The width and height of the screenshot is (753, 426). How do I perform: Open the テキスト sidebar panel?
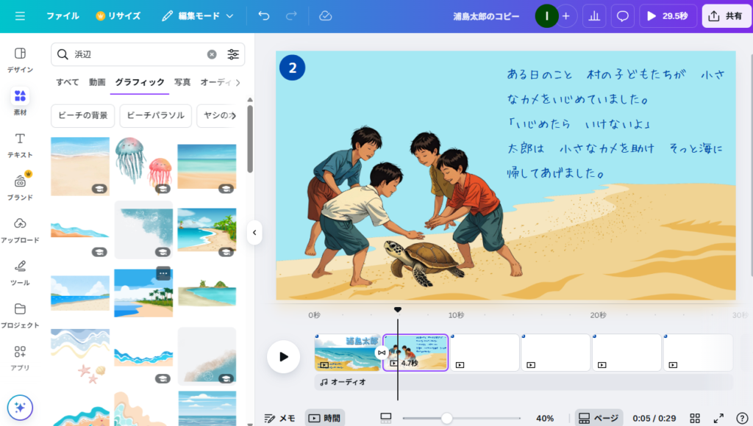coord(20,145)
